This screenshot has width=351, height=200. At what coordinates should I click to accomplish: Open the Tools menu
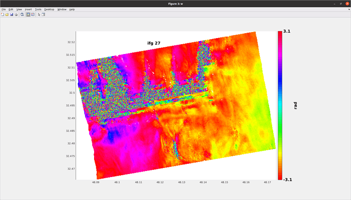[x=38, y=9]
